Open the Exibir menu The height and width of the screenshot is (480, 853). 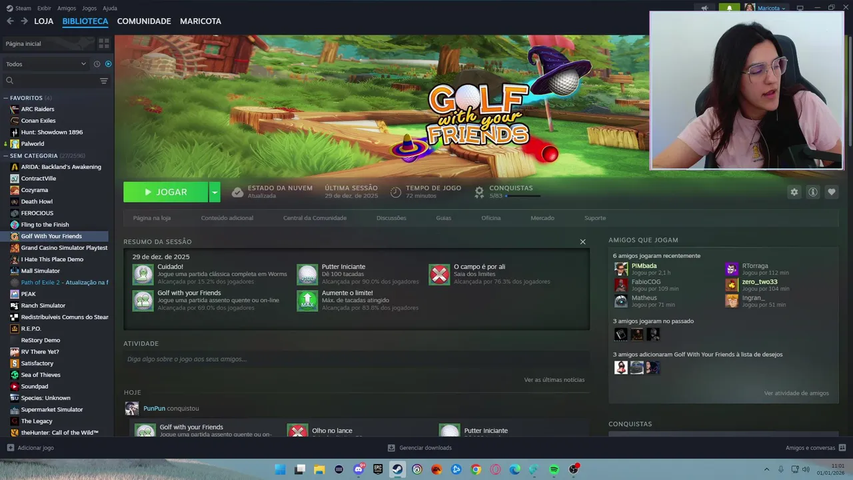44,8
